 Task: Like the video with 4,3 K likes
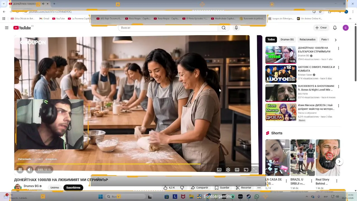coord(169,188)
